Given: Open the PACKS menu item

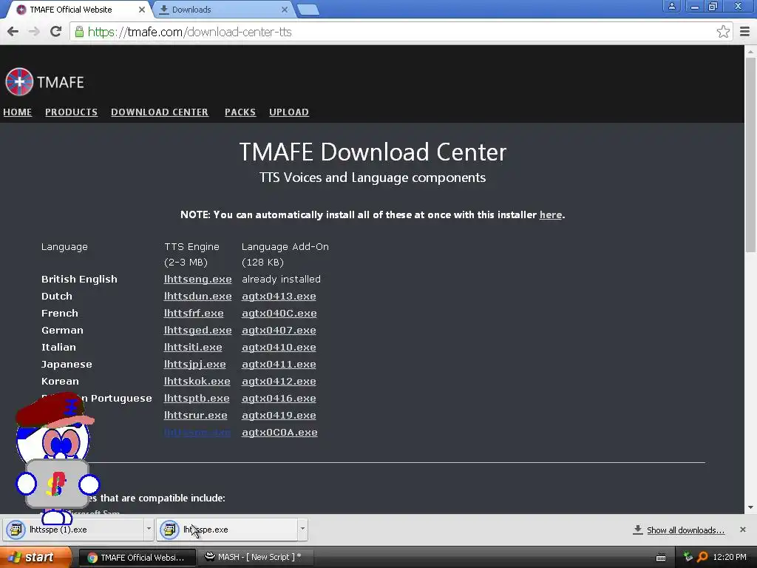Looking at the screenshot, I should [240, 112].
